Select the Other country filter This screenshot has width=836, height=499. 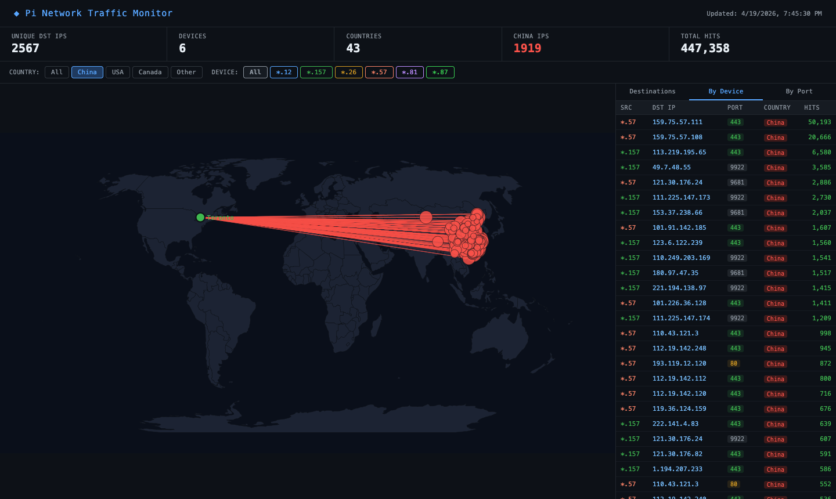tap(186, 72)
